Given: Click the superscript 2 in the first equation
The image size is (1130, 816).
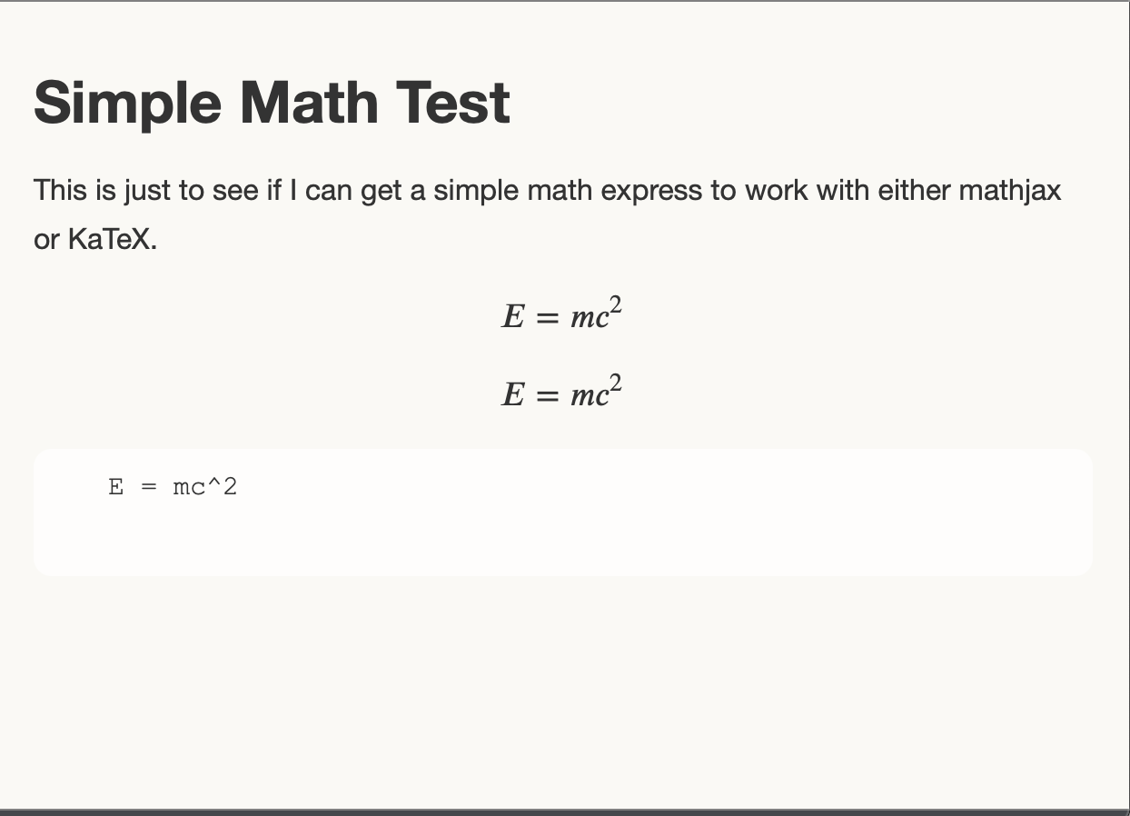Looking at the screenshot, I should point(616,306).
